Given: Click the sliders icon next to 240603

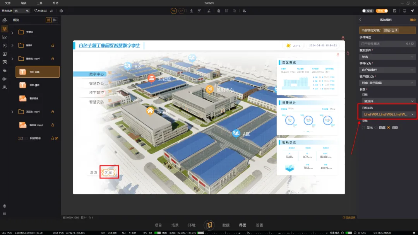Looking at the screenshot, I should click(x=51, y=11).
